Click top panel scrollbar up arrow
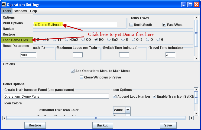Image resolution: width=201 pixels, height=130 pixels. (x=196, y=18)
